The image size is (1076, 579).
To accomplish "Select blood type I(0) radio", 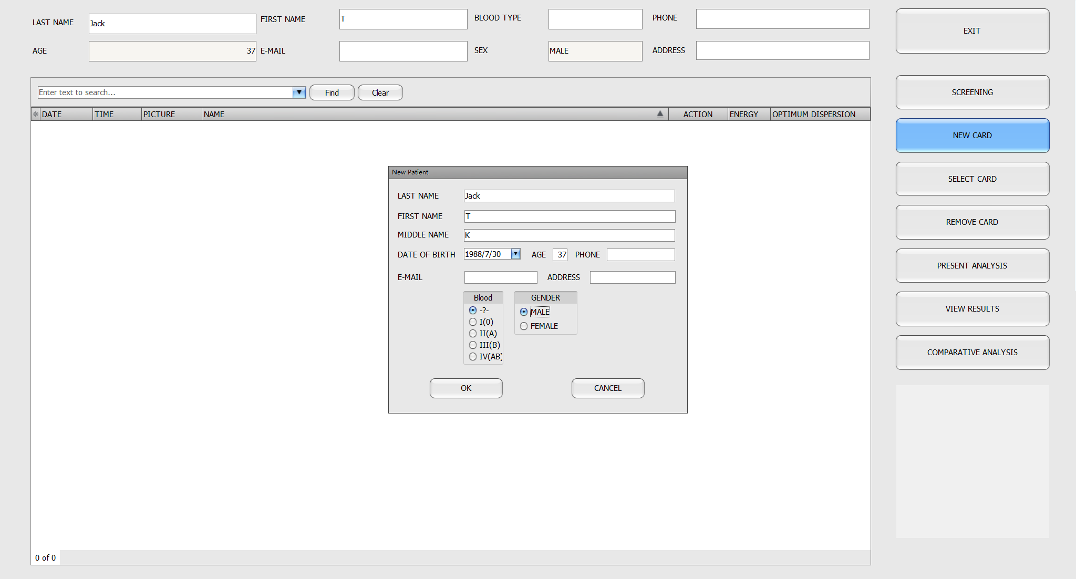I will point(473,322).
